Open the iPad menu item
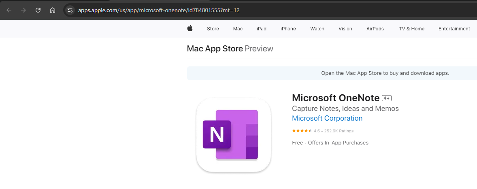This screenshot has width=477, height=189. [261, 29]
